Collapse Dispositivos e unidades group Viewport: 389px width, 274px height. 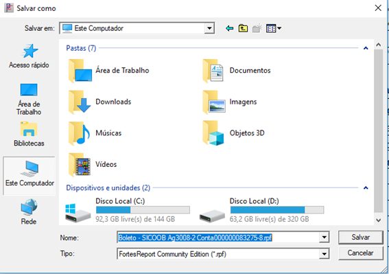[366, 187]
